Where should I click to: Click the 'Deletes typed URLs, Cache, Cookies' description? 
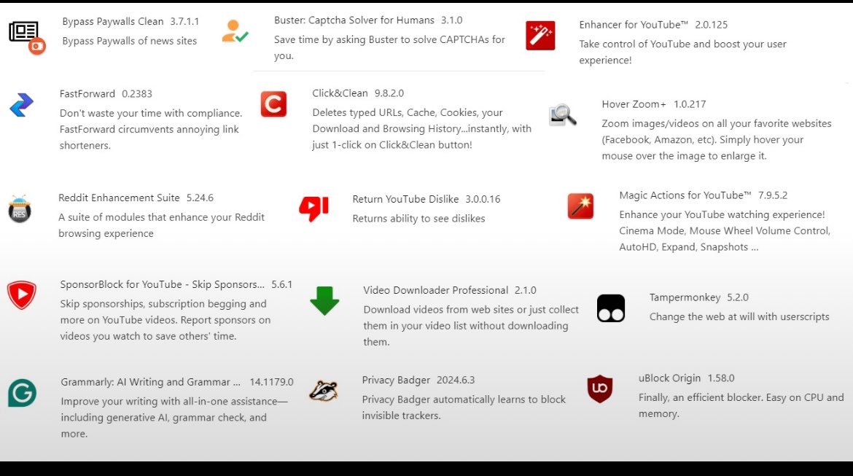coord(421,128)
